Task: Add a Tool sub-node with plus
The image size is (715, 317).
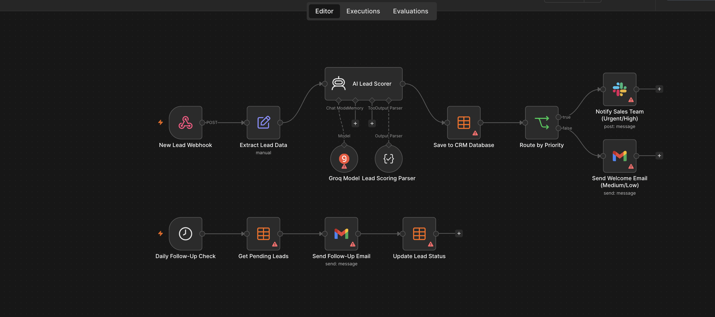Action: click(372, 123)
